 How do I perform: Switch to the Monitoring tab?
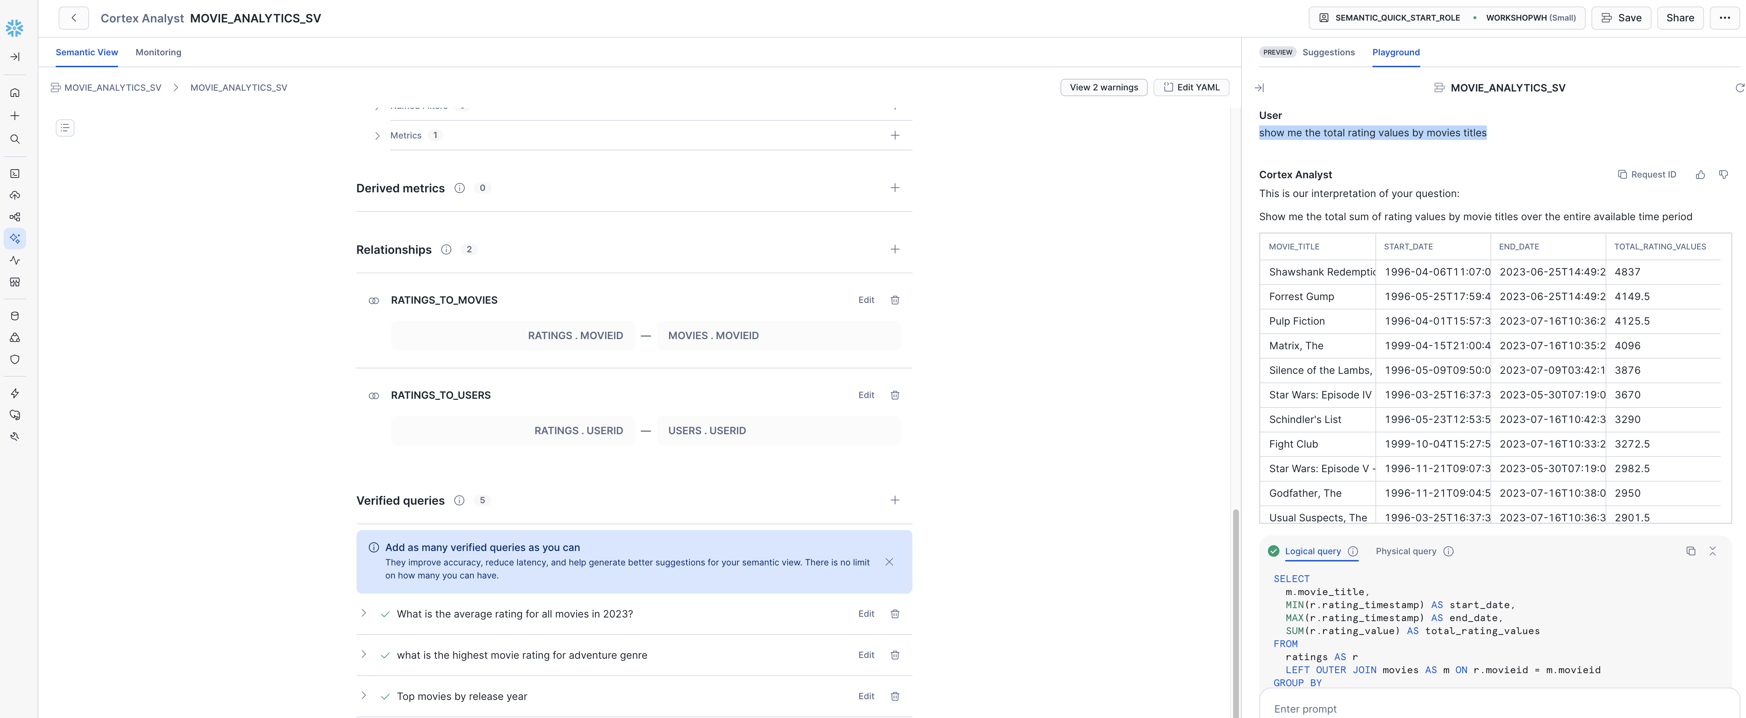point(158,52)
